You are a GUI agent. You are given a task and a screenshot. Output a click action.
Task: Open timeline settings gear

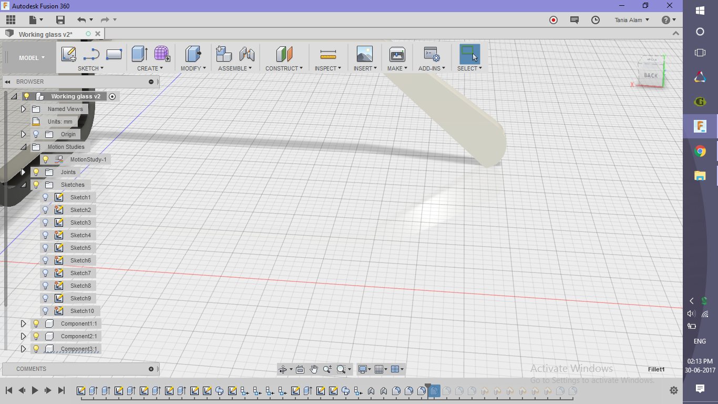point(674,390)
